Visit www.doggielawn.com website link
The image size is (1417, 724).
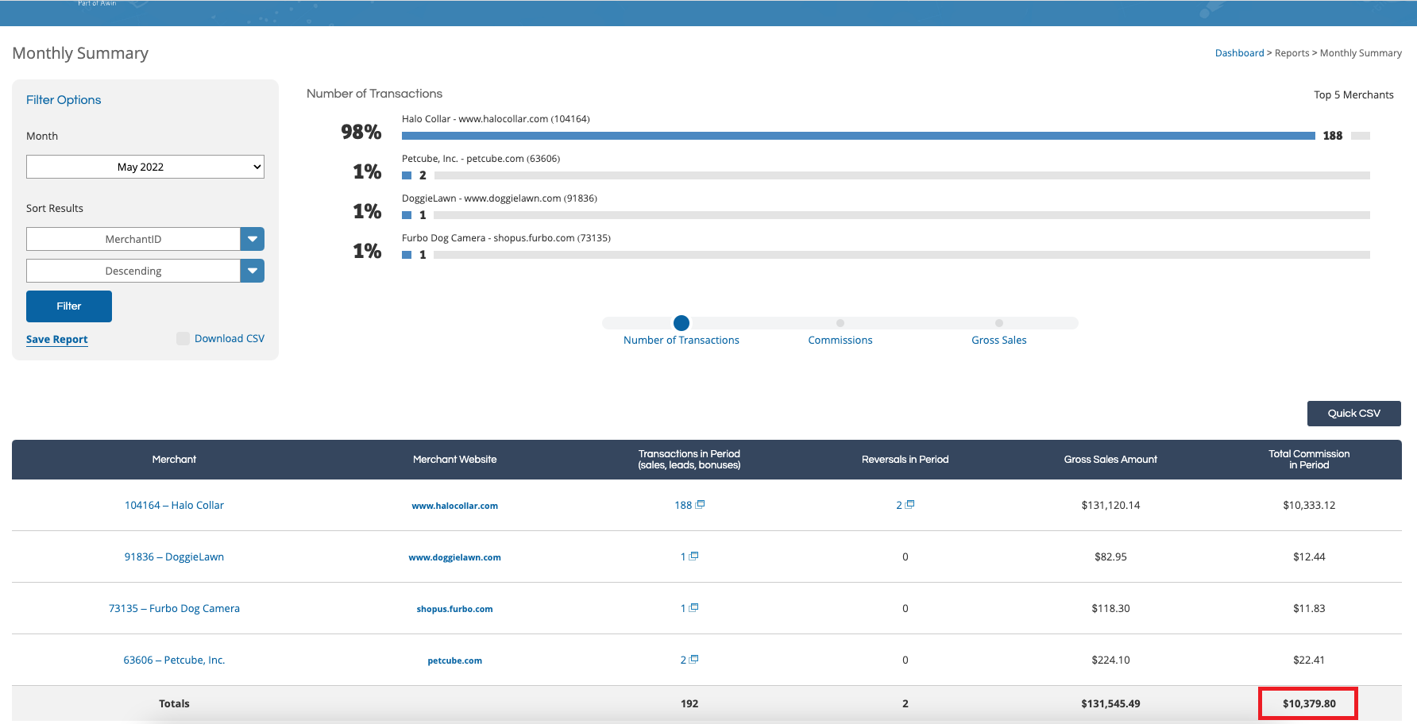tap(455, 557)
